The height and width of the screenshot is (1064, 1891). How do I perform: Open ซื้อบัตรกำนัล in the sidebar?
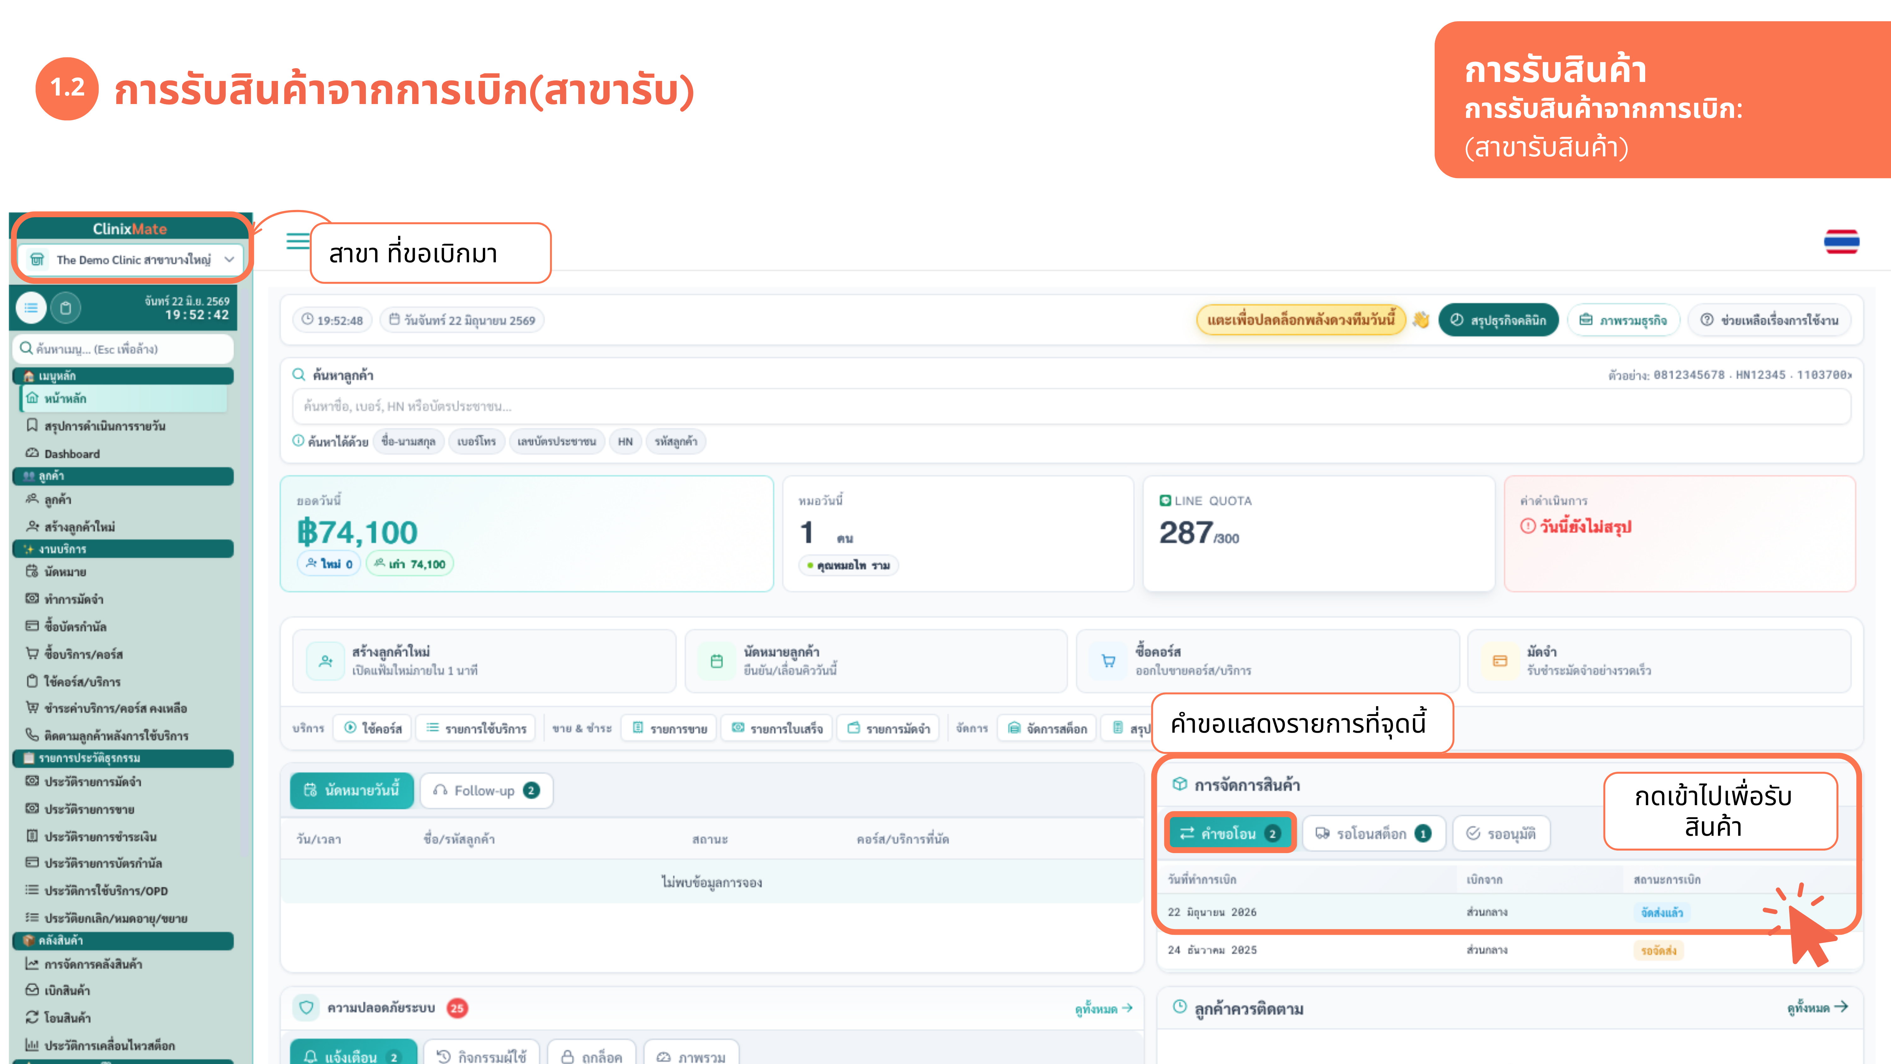(66, 626)
